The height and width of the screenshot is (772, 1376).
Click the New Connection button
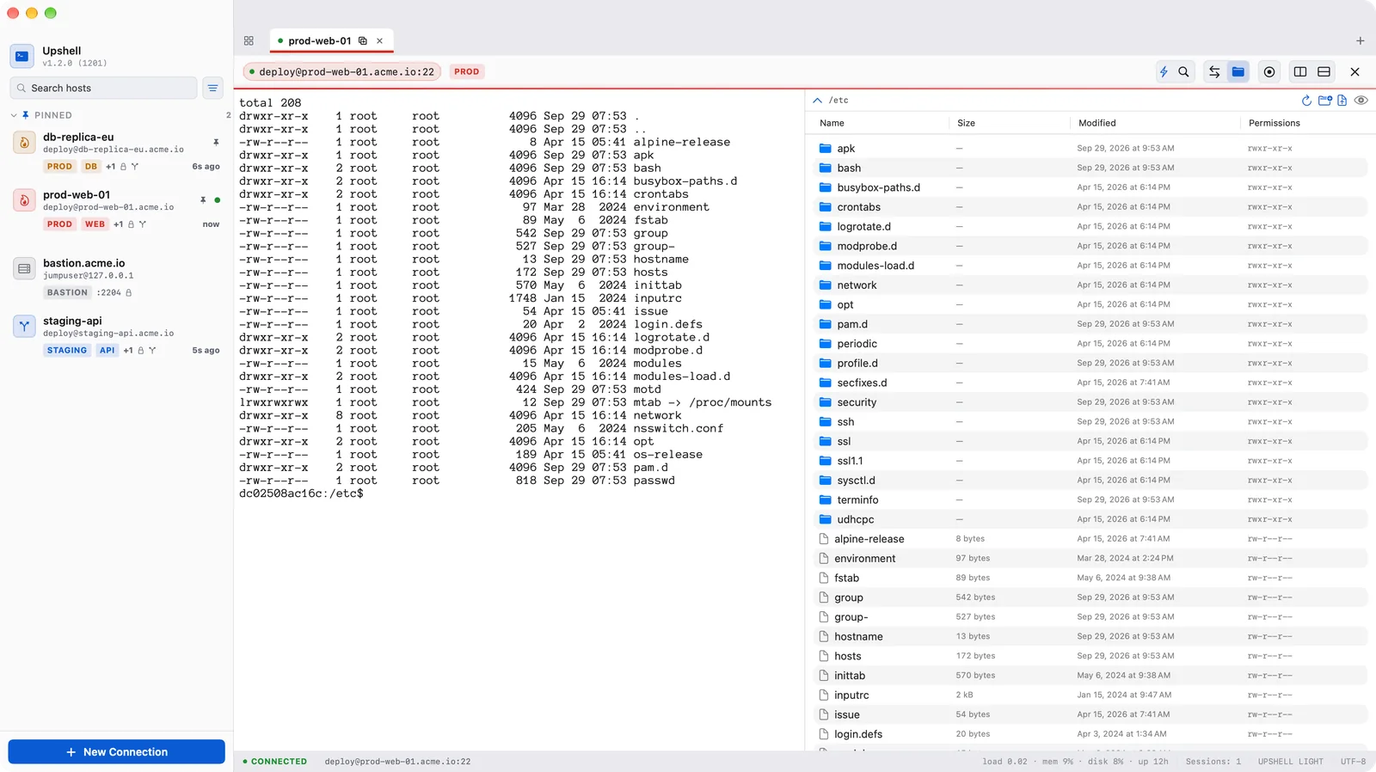coord(117,751)
